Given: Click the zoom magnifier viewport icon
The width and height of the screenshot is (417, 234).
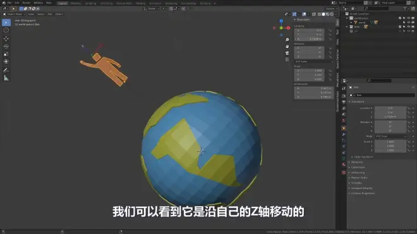Looking at the screenshot, I should pos(287,40).
